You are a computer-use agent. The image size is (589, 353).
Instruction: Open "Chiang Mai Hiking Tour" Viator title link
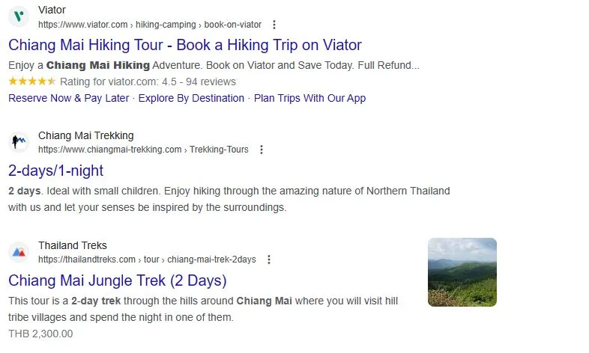[x=184, y=45]
